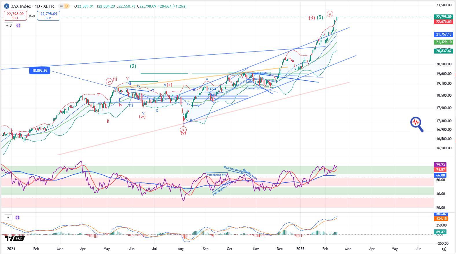Screen dimensions: 456x254
Task: Click the close price C22,798.09 value
Action: (x=146, y=6)
